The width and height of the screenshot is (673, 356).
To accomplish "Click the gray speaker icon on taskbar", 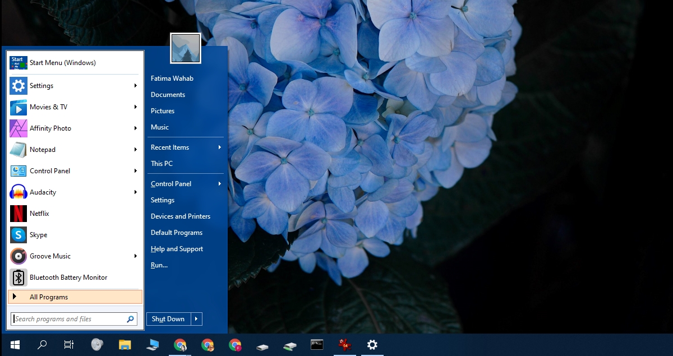I will (96, 345).
